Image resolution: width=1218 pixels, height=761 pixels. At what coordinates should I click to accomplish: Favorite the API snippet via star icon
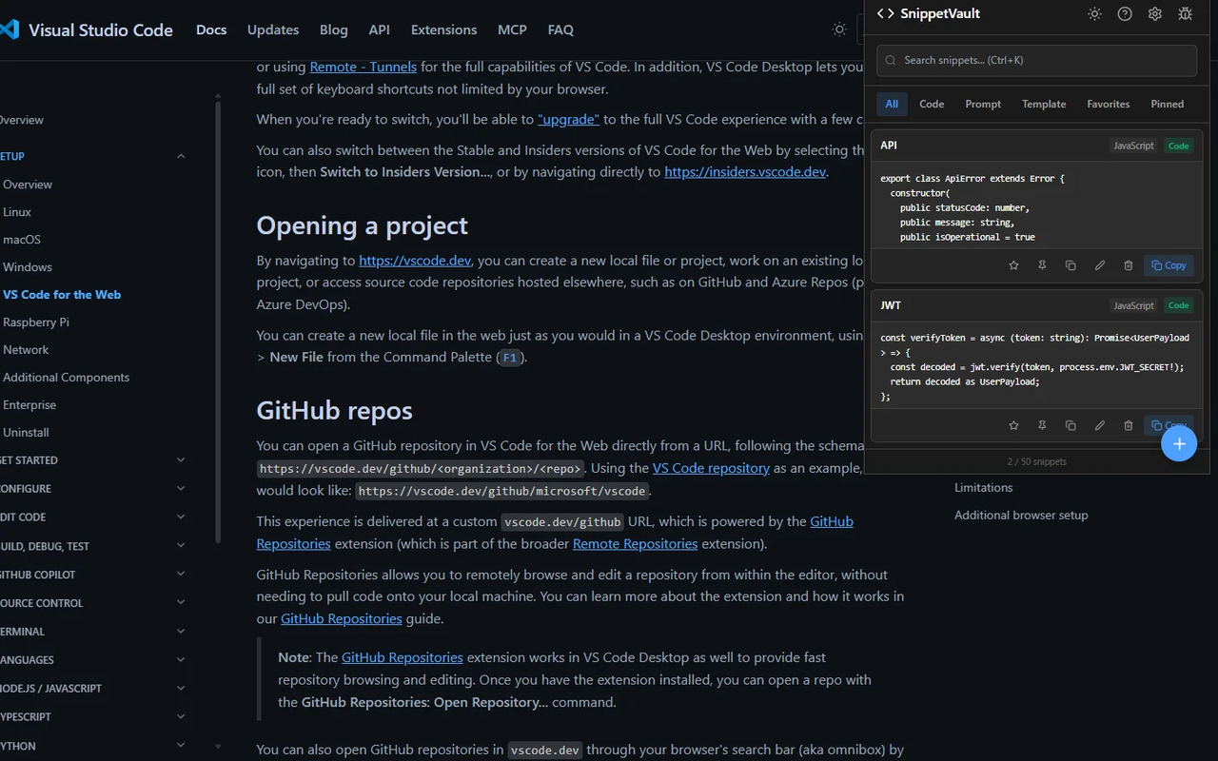[x=1013, y=265]
